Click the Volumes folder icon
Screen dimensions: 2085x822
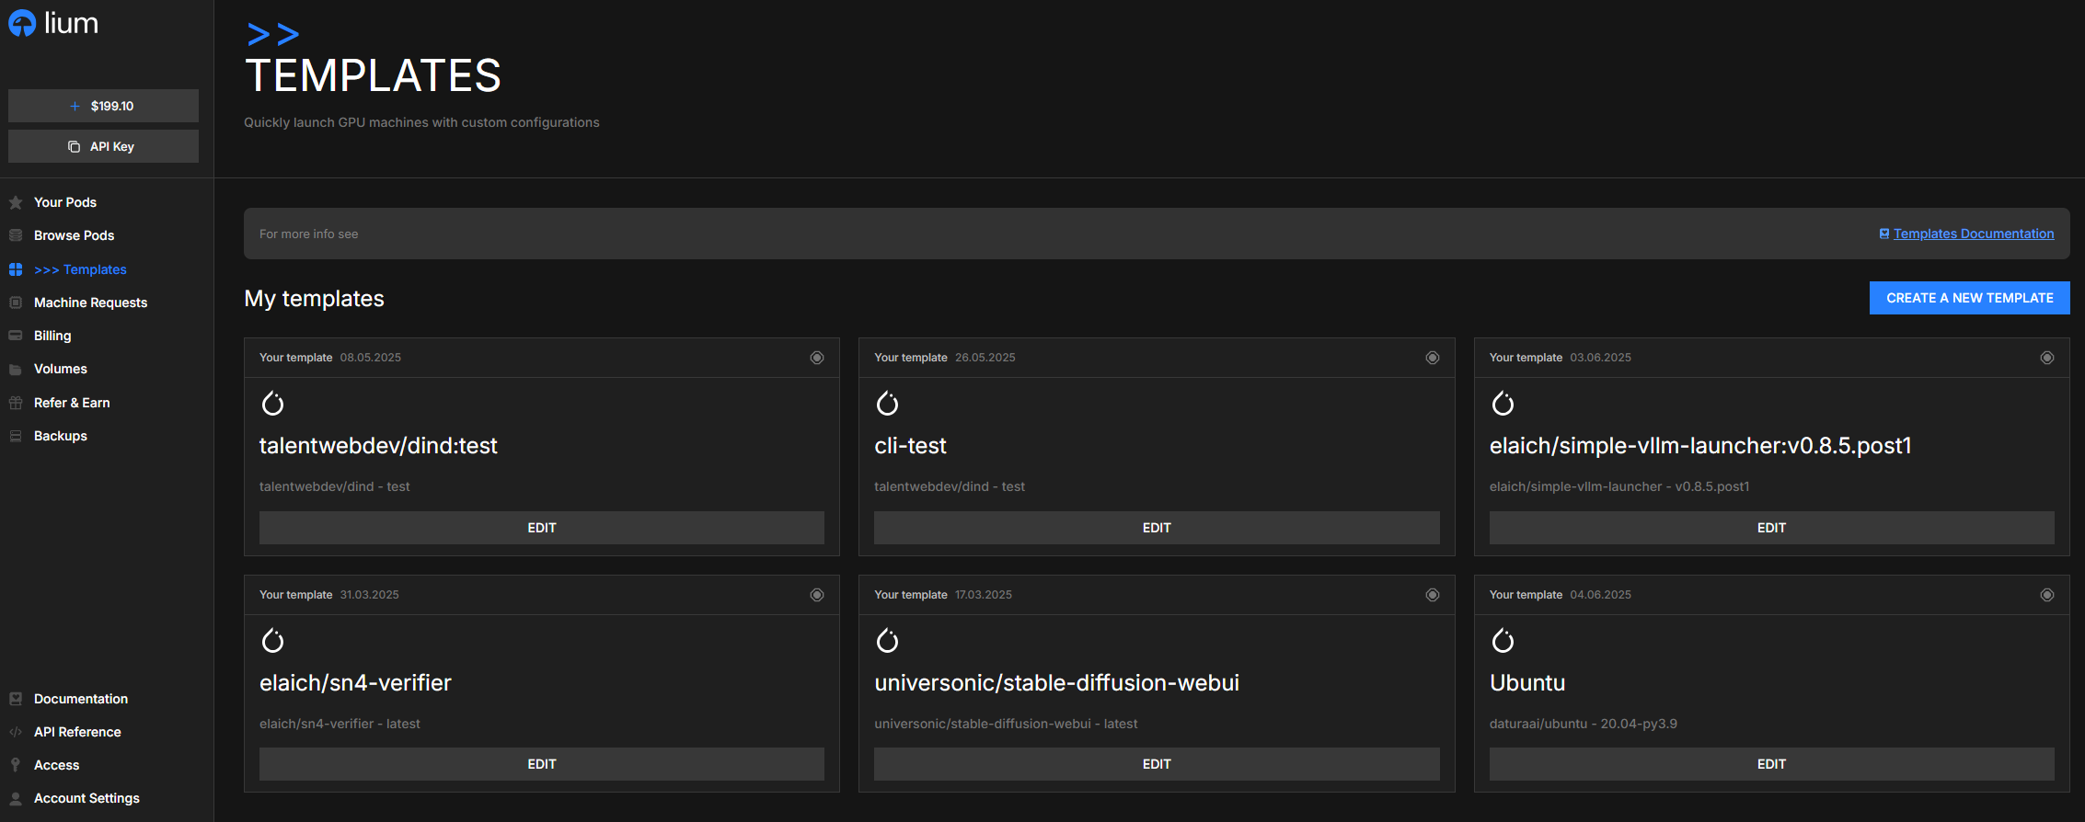click(x=16, y=370)
